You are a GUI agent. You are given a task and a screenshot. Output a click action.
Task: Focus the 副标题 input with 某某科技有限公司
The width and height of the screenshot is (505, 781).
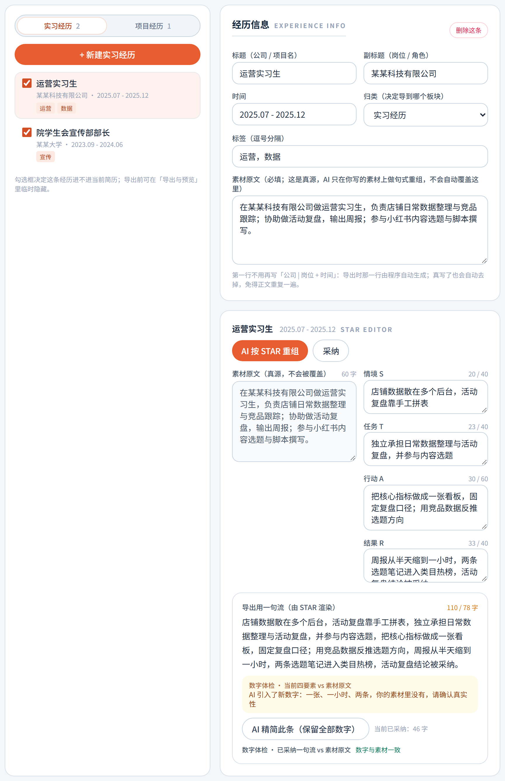coord(426,73)
